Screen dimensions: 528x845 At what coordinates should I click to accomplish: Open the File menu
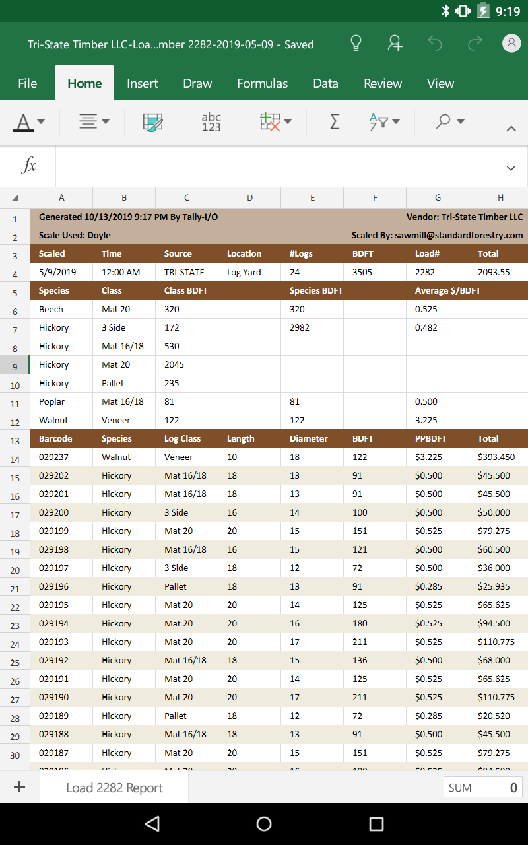pyautogui.click(x=27, y=83)
